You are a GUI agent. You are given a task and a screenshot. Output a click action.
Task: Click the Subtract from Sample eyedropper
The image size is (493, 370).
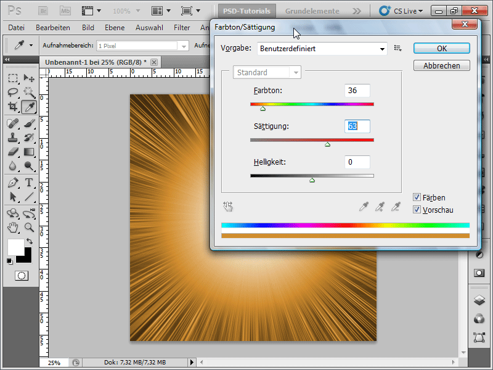pyautogui.click(x=396, y=207)
